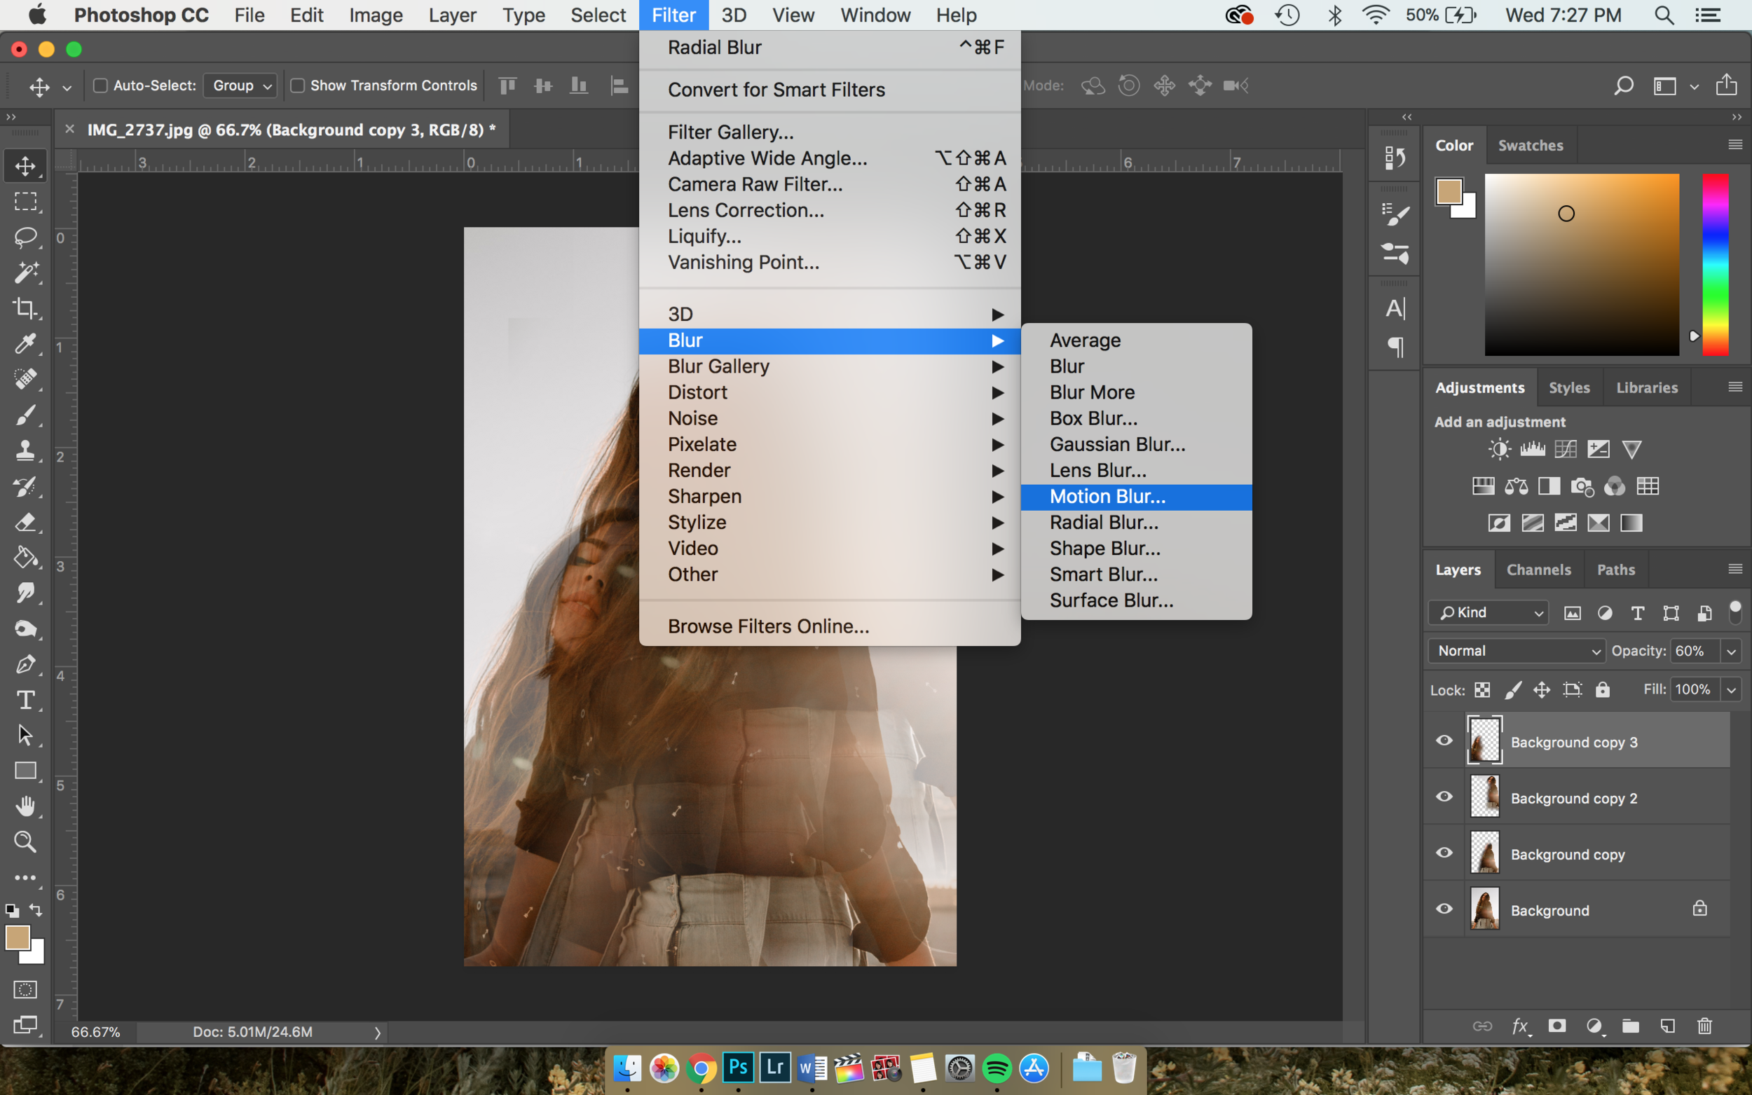
Task: Select the Horizontal Type tool
Action: point(25,701)
